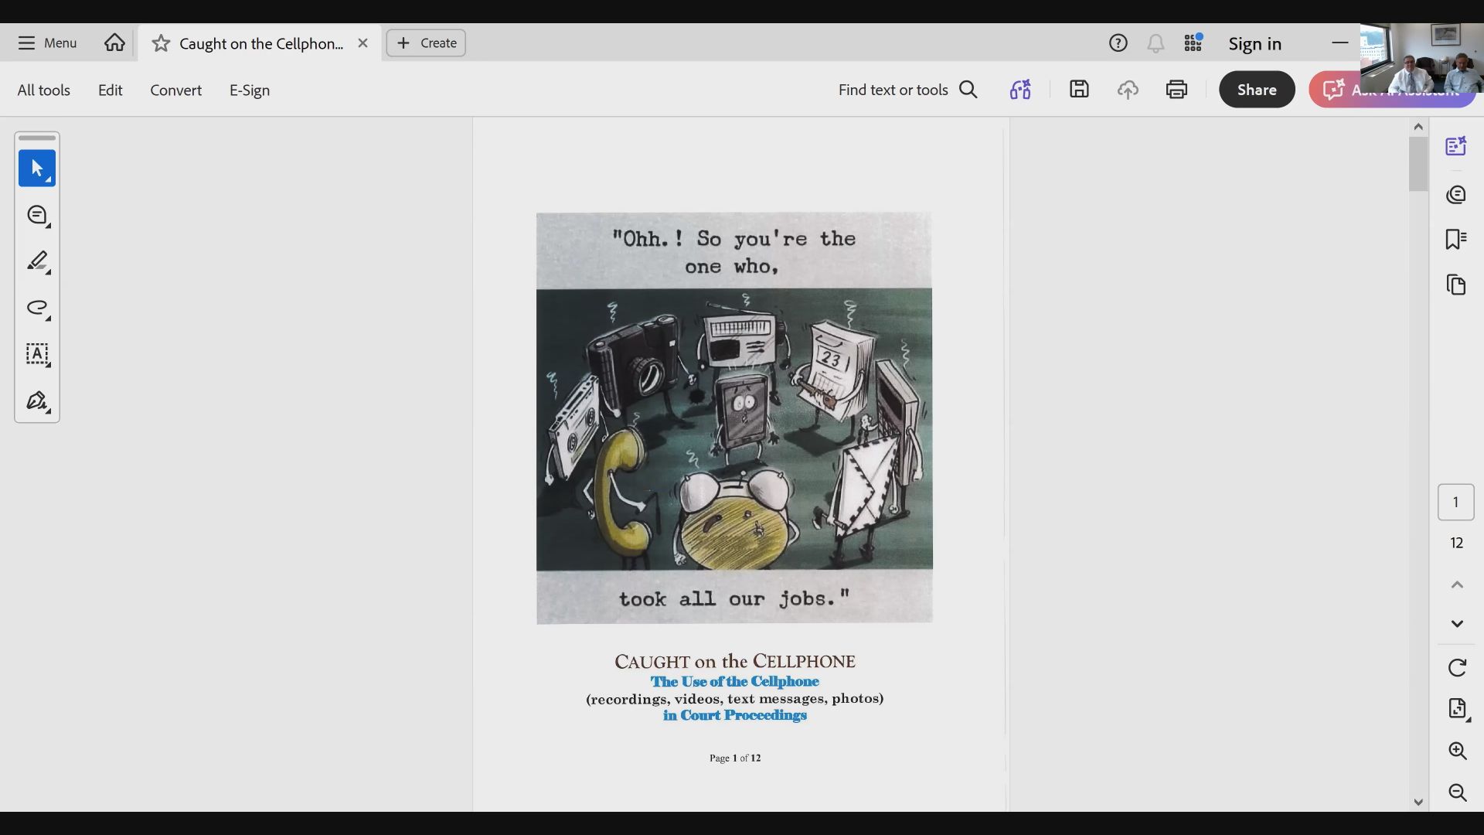The image size is (1484, 835).
Task: Click the Share button
Action: pos(1257,90)
